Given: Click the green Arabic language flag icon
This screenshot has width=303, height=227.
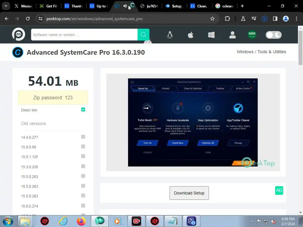Looking at the screenshot, I should 252,35.
